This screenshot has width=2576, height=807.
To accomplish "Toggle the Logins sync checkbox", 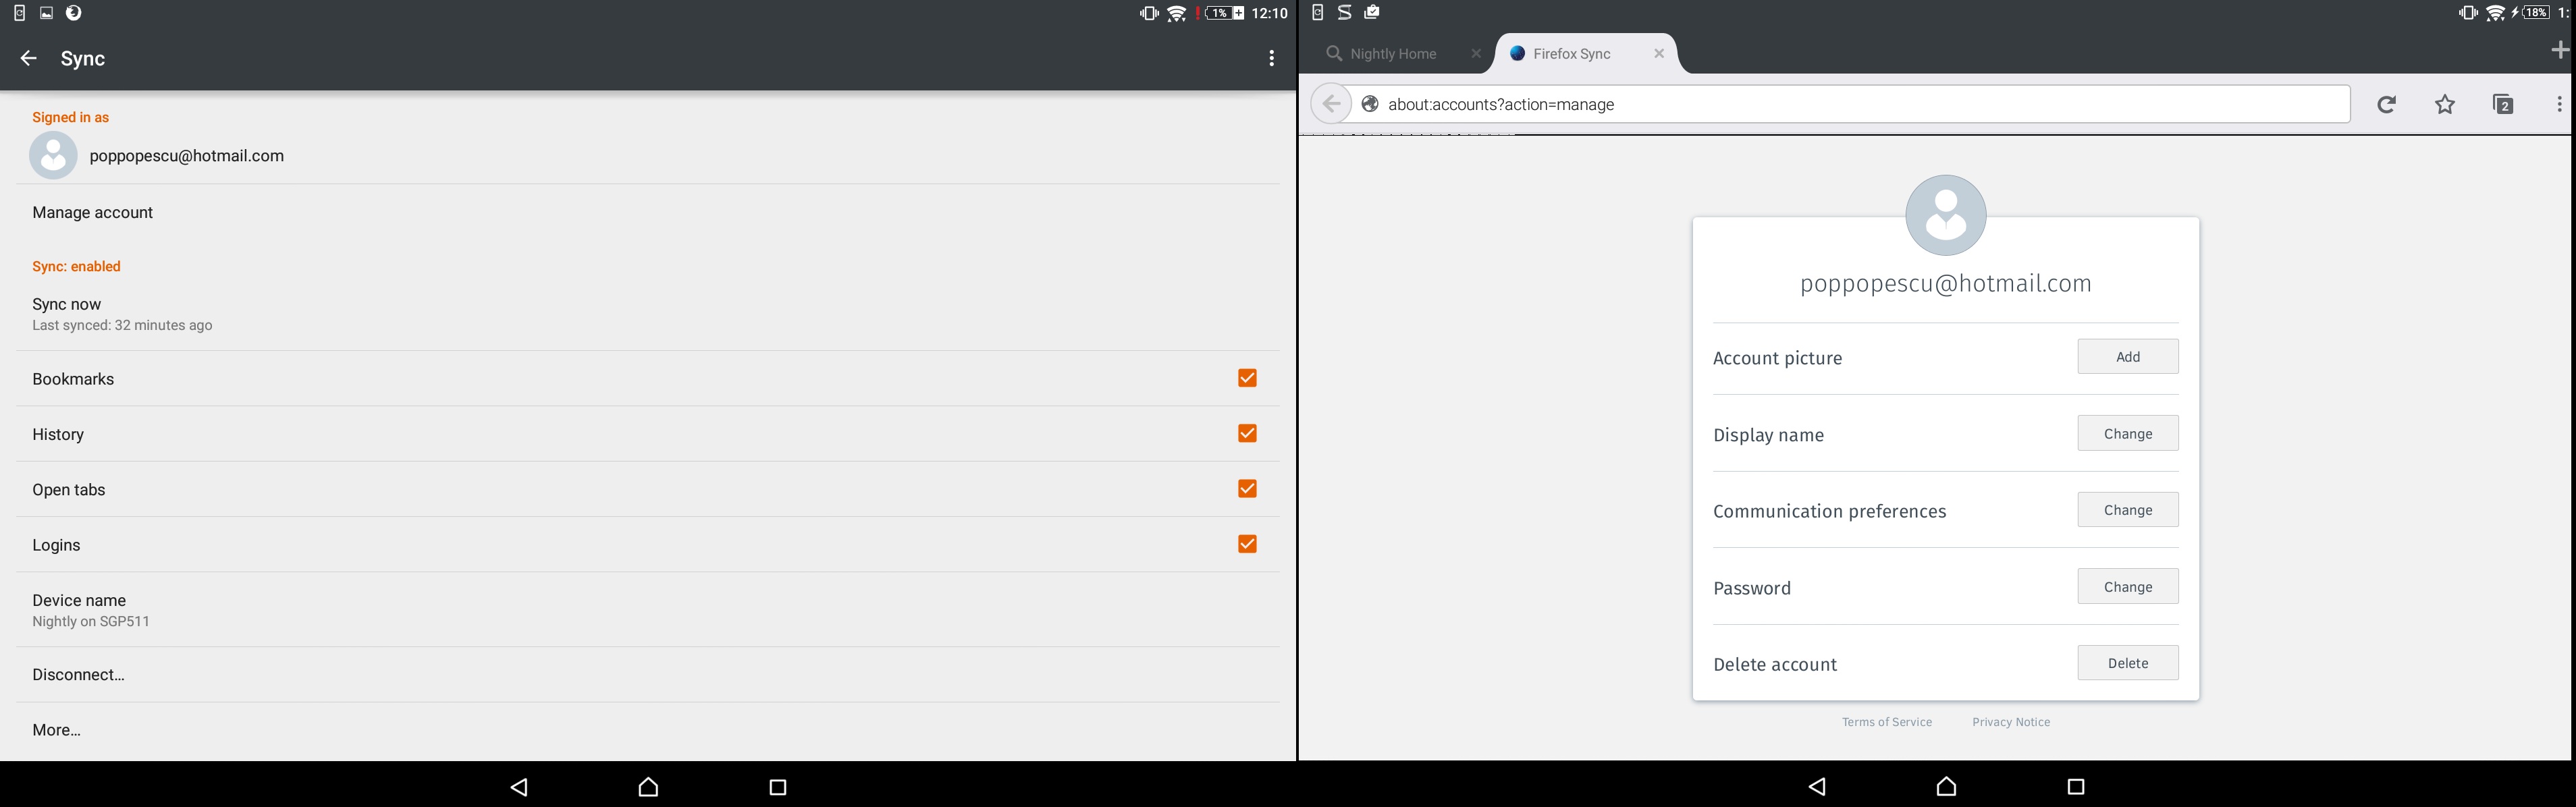I will pos(1247,544).
